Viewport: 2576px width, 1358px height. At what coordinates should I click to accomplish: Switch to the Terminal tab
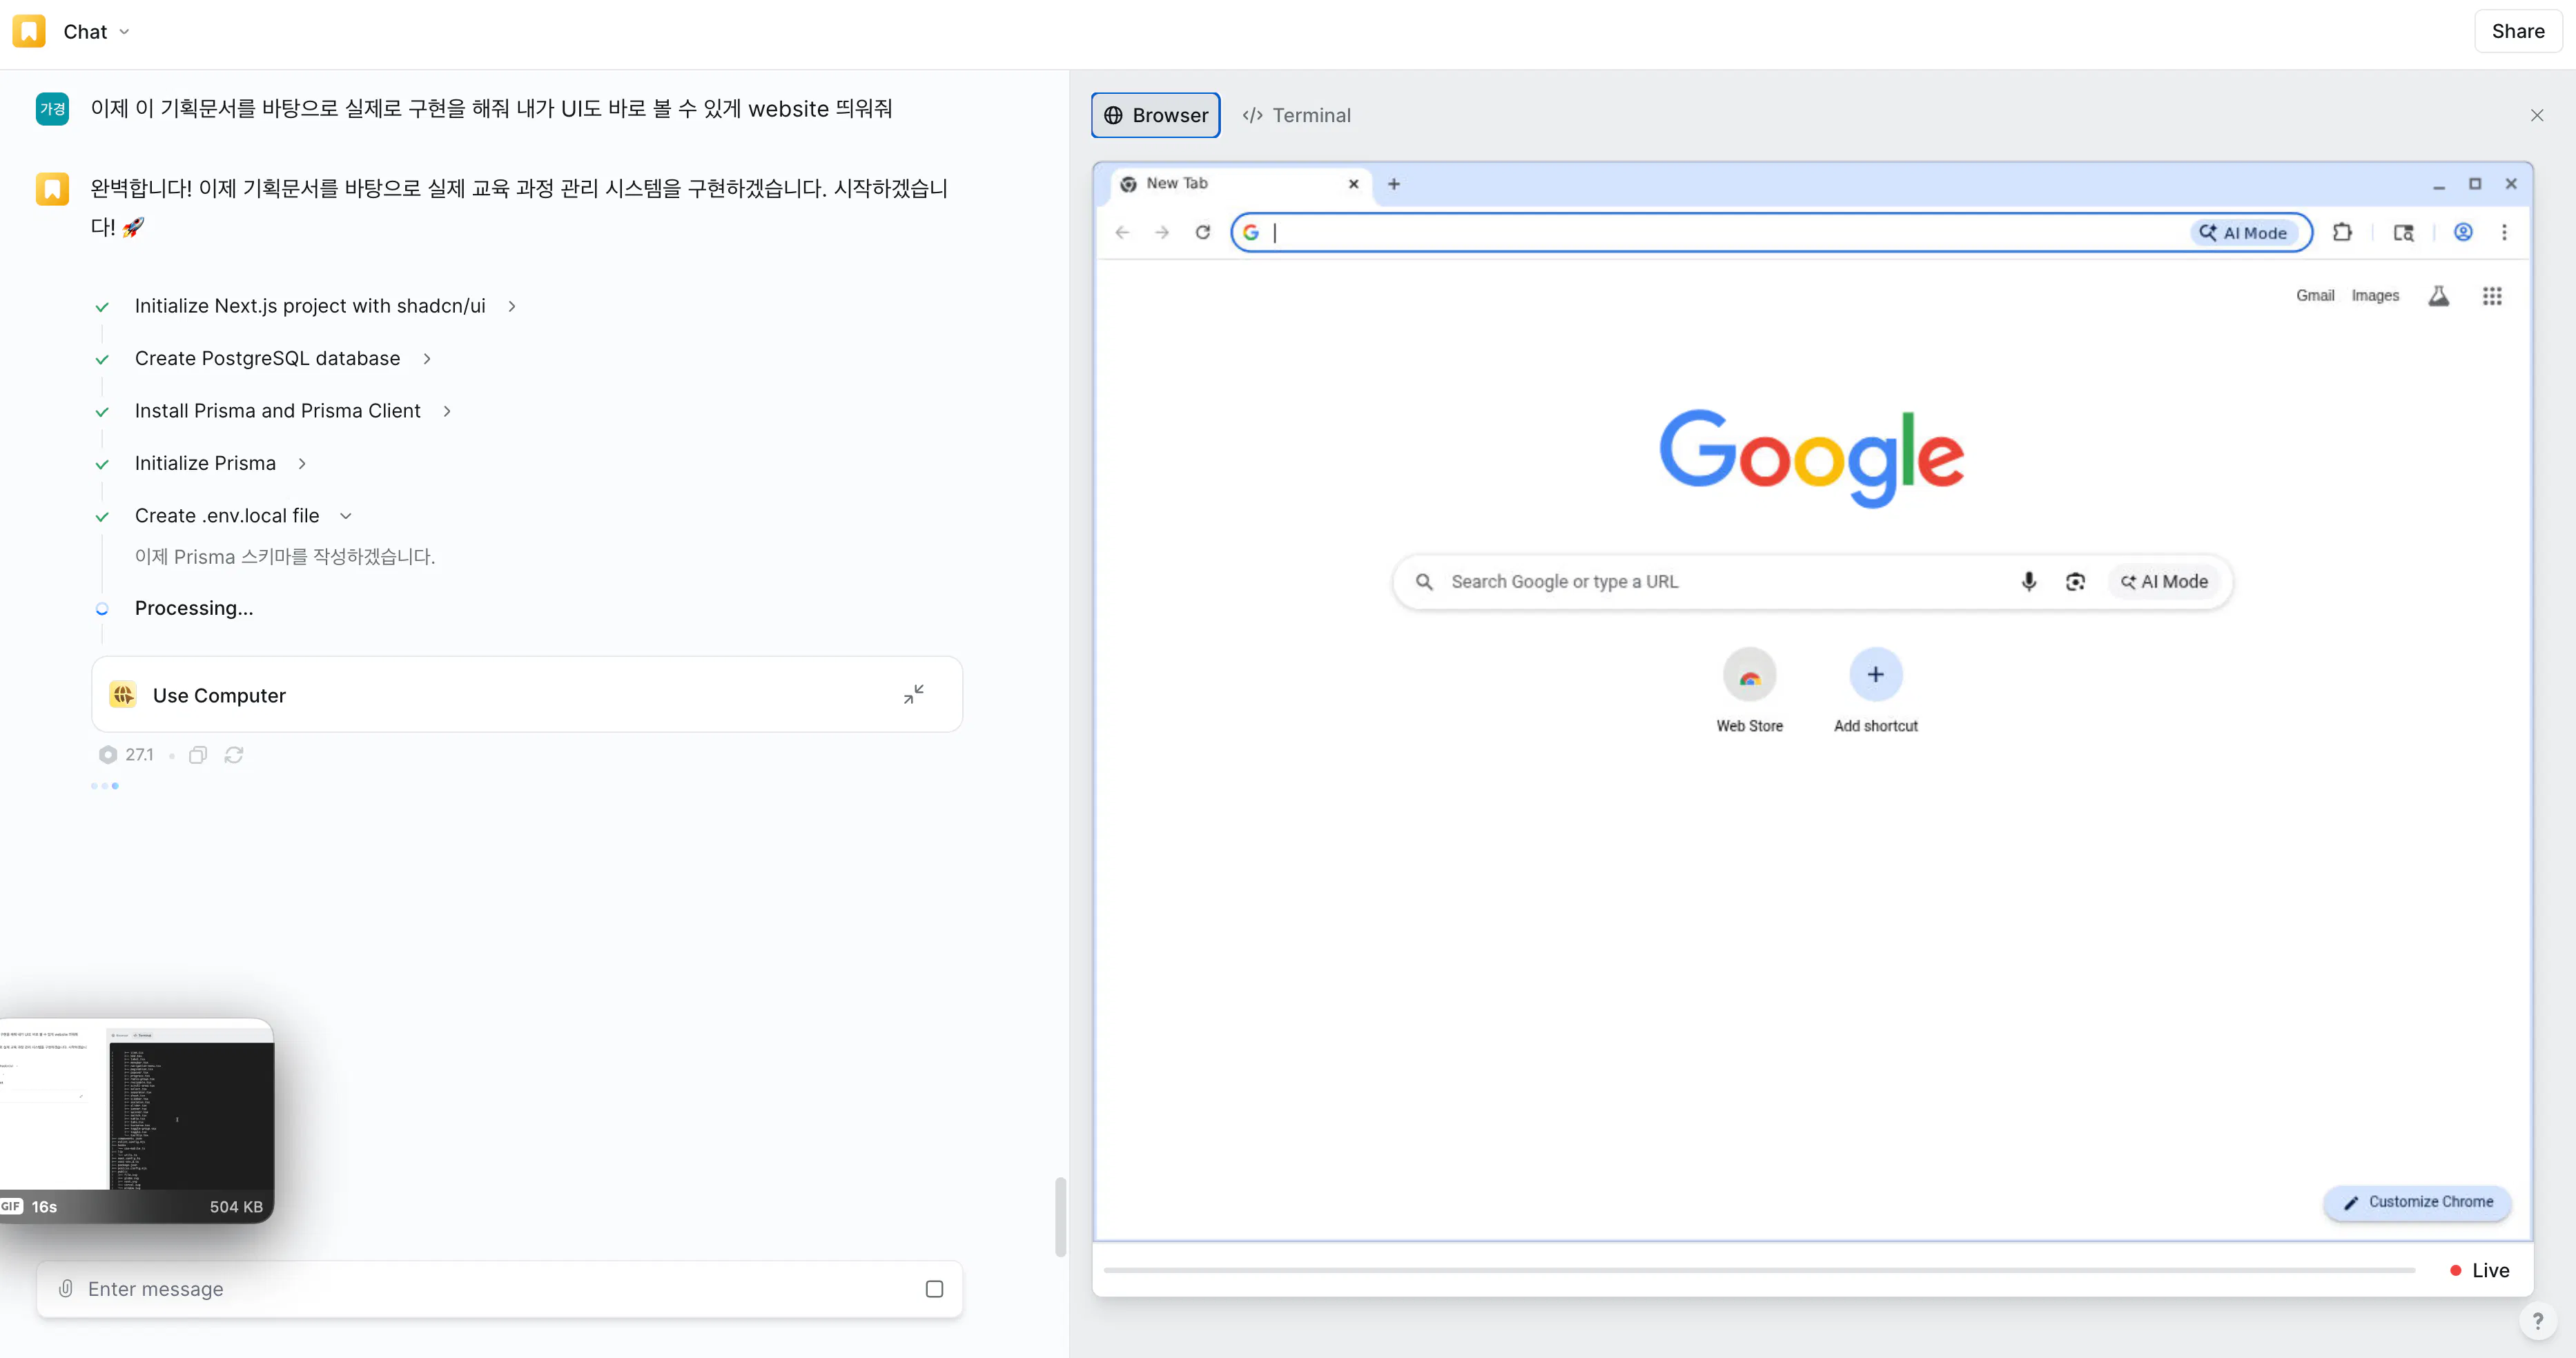coord(1296,115)
